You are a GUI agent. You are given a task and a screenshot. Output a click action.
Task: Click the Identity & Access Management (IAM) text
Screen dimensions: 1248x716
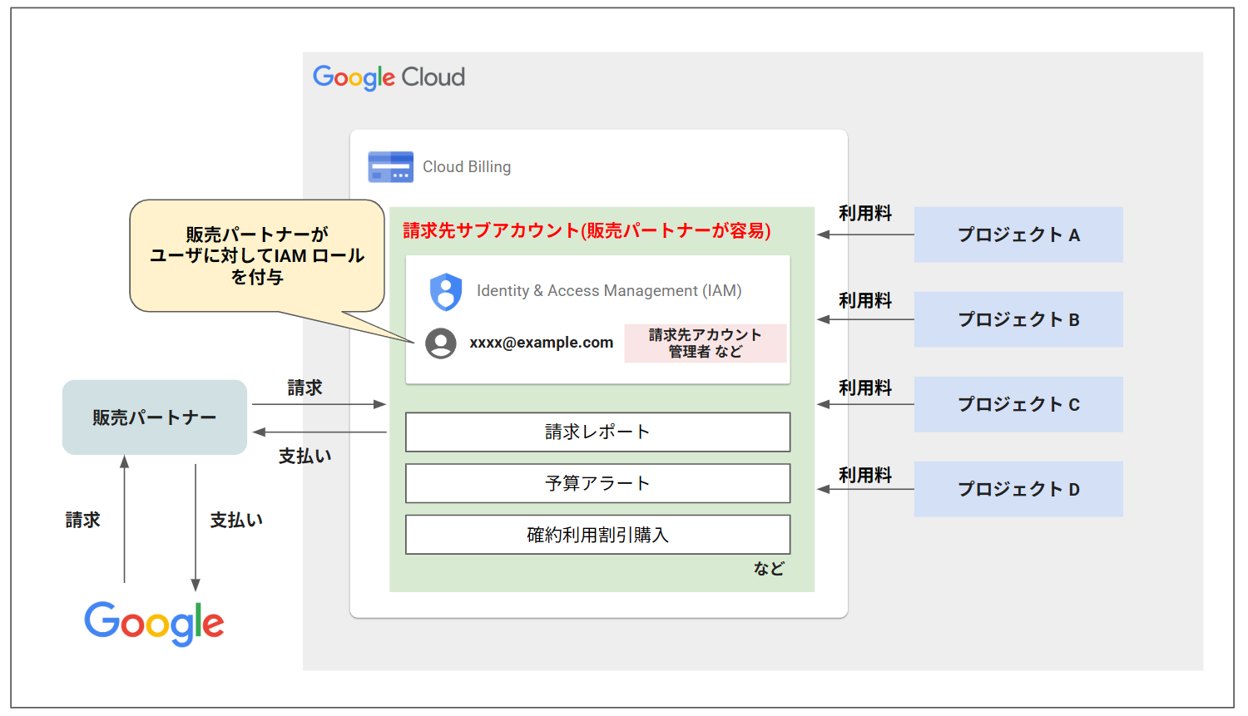point(609,291)
